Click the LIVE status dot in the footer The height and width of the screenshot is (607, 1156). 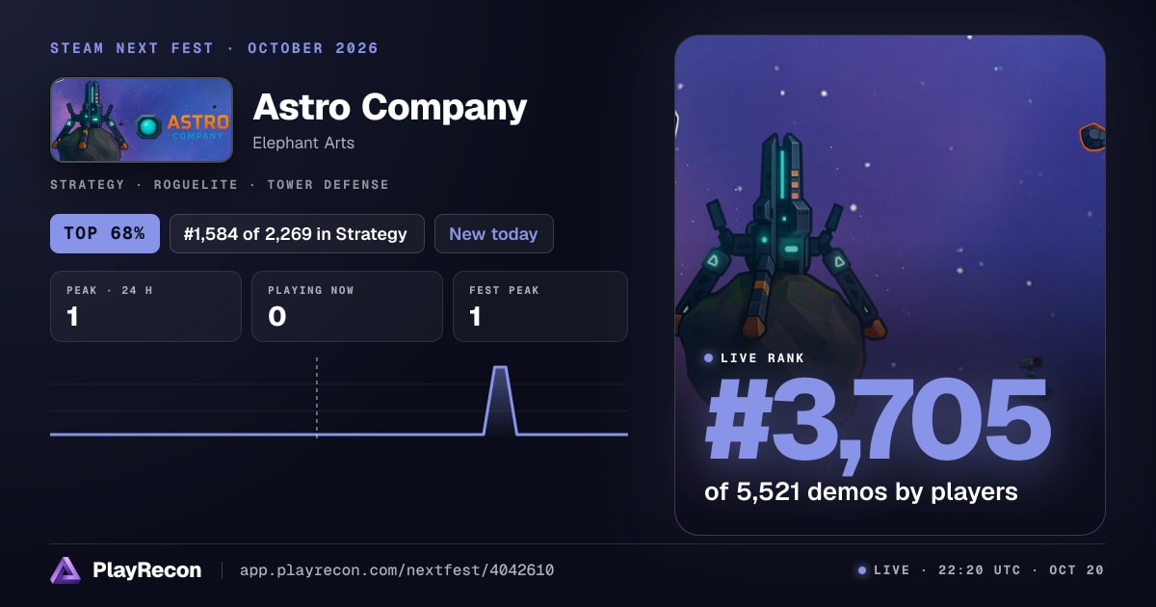pos(862,570)
